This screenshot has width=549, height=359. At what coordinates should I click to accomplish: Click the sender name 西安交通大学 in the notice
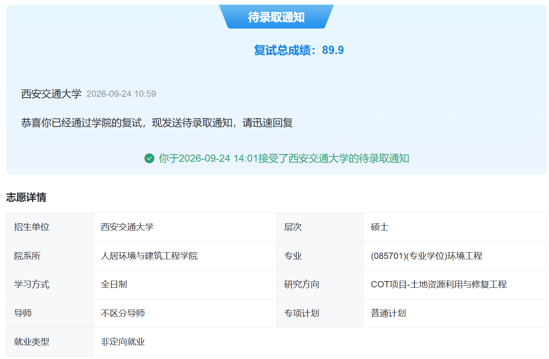51,94
